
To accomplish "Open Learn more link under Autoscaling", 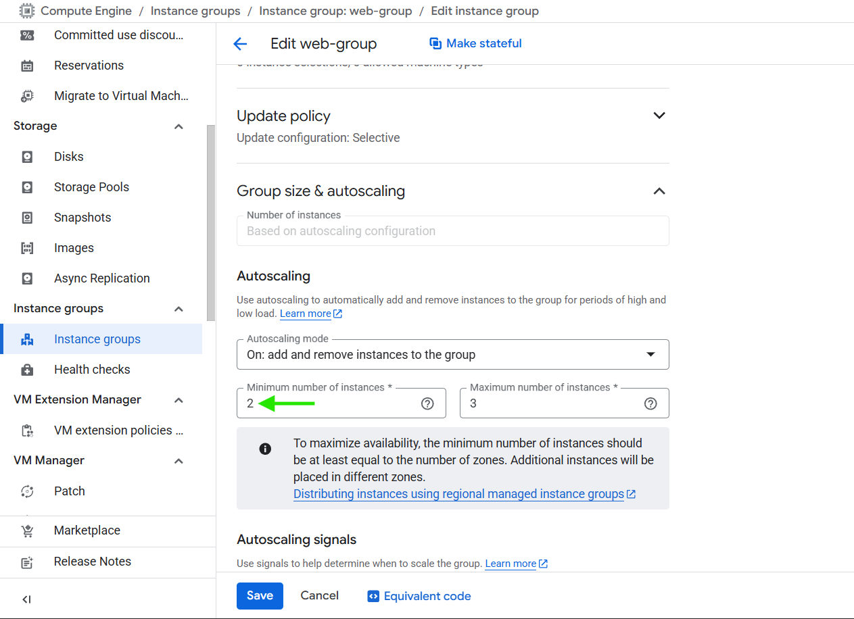I will (311, 314).
